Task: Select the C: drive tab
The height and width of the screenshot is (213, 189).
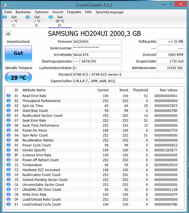Action: pos(14,21)
